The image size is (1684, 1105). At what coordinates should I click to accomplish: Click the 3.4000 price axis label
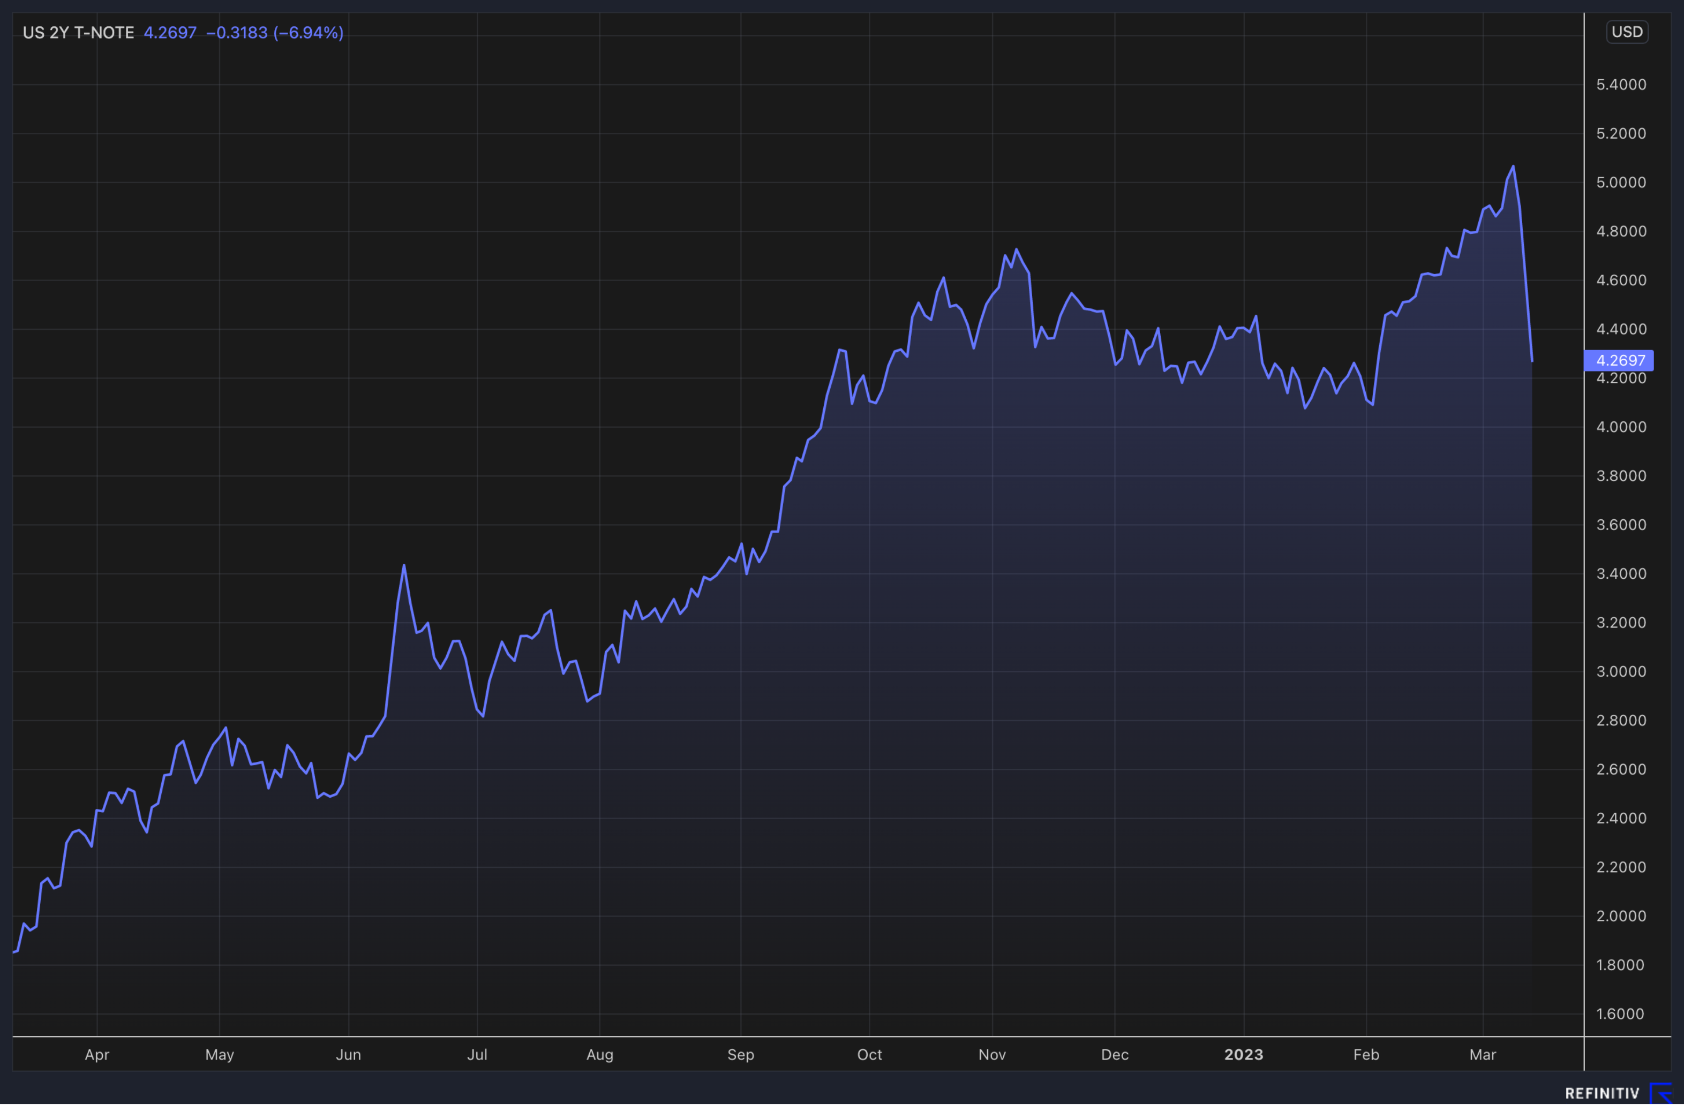(x=1621, y=574)
